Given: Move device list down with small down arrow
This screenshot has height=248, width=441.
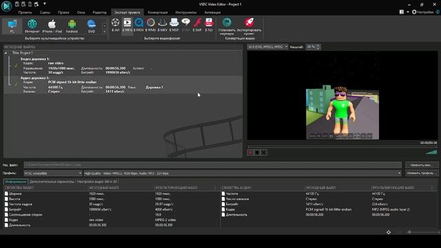Looking at the screenshot, I should click(104, 32).
